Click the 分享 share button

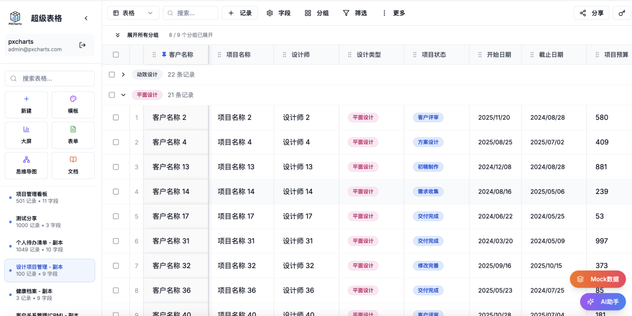[x=591, y=13]
